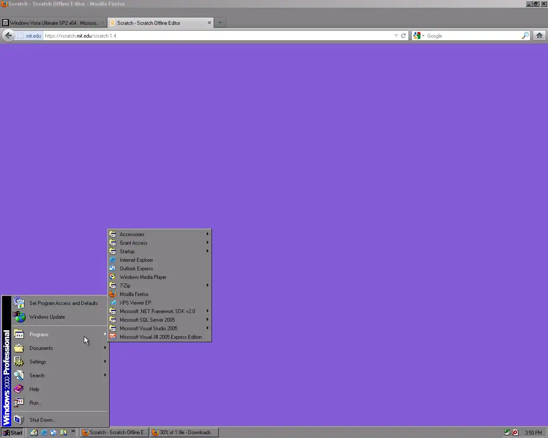This screenshot has width=548, height=438.
Task: Click the Start button
Action: 12,432
